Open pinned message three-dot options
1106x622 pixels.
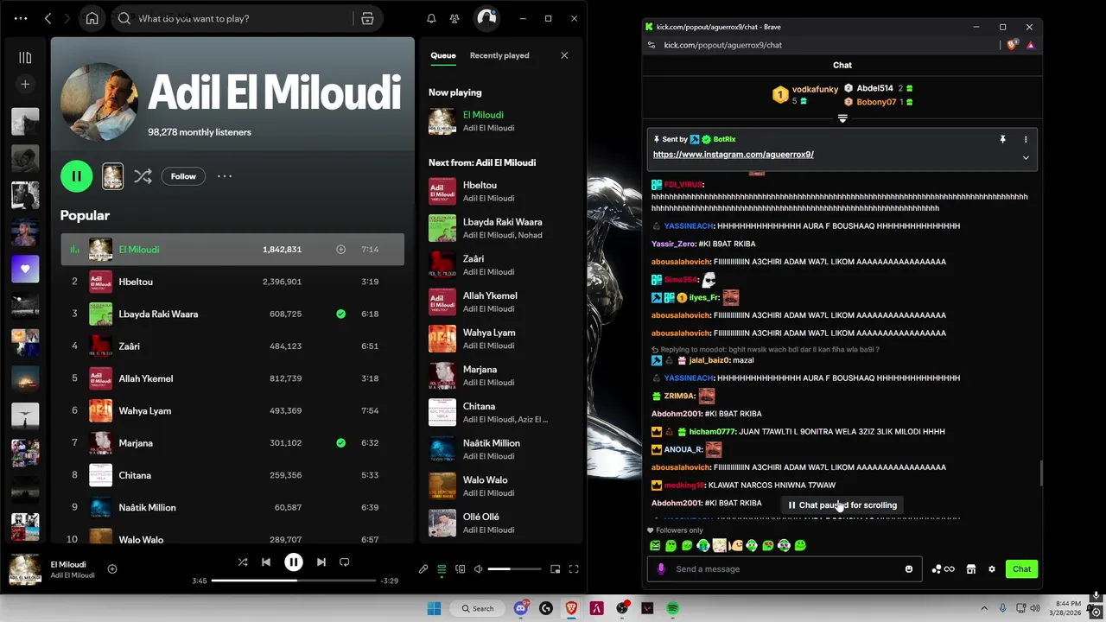pyautogui.click(x=1026, y=139)
